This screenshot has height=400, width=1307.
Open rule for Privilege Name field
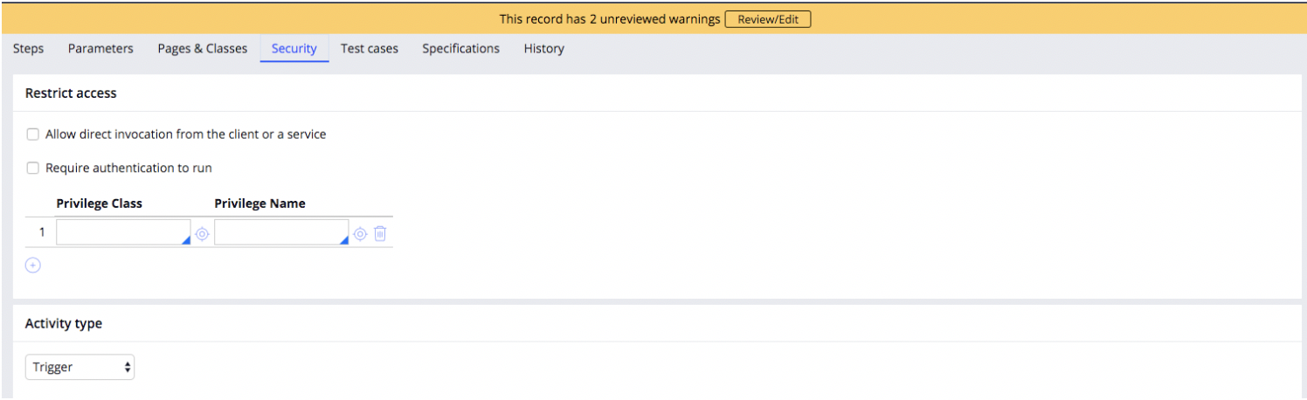(x=360, y=234)
